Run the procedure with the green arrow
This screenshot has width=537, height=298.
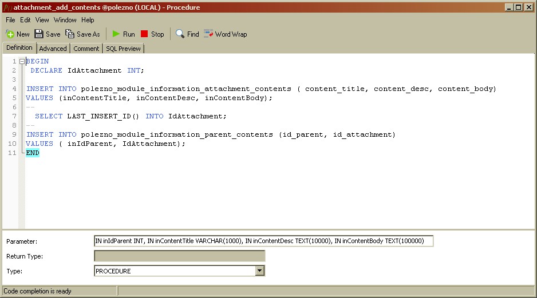tap(116, 34)
